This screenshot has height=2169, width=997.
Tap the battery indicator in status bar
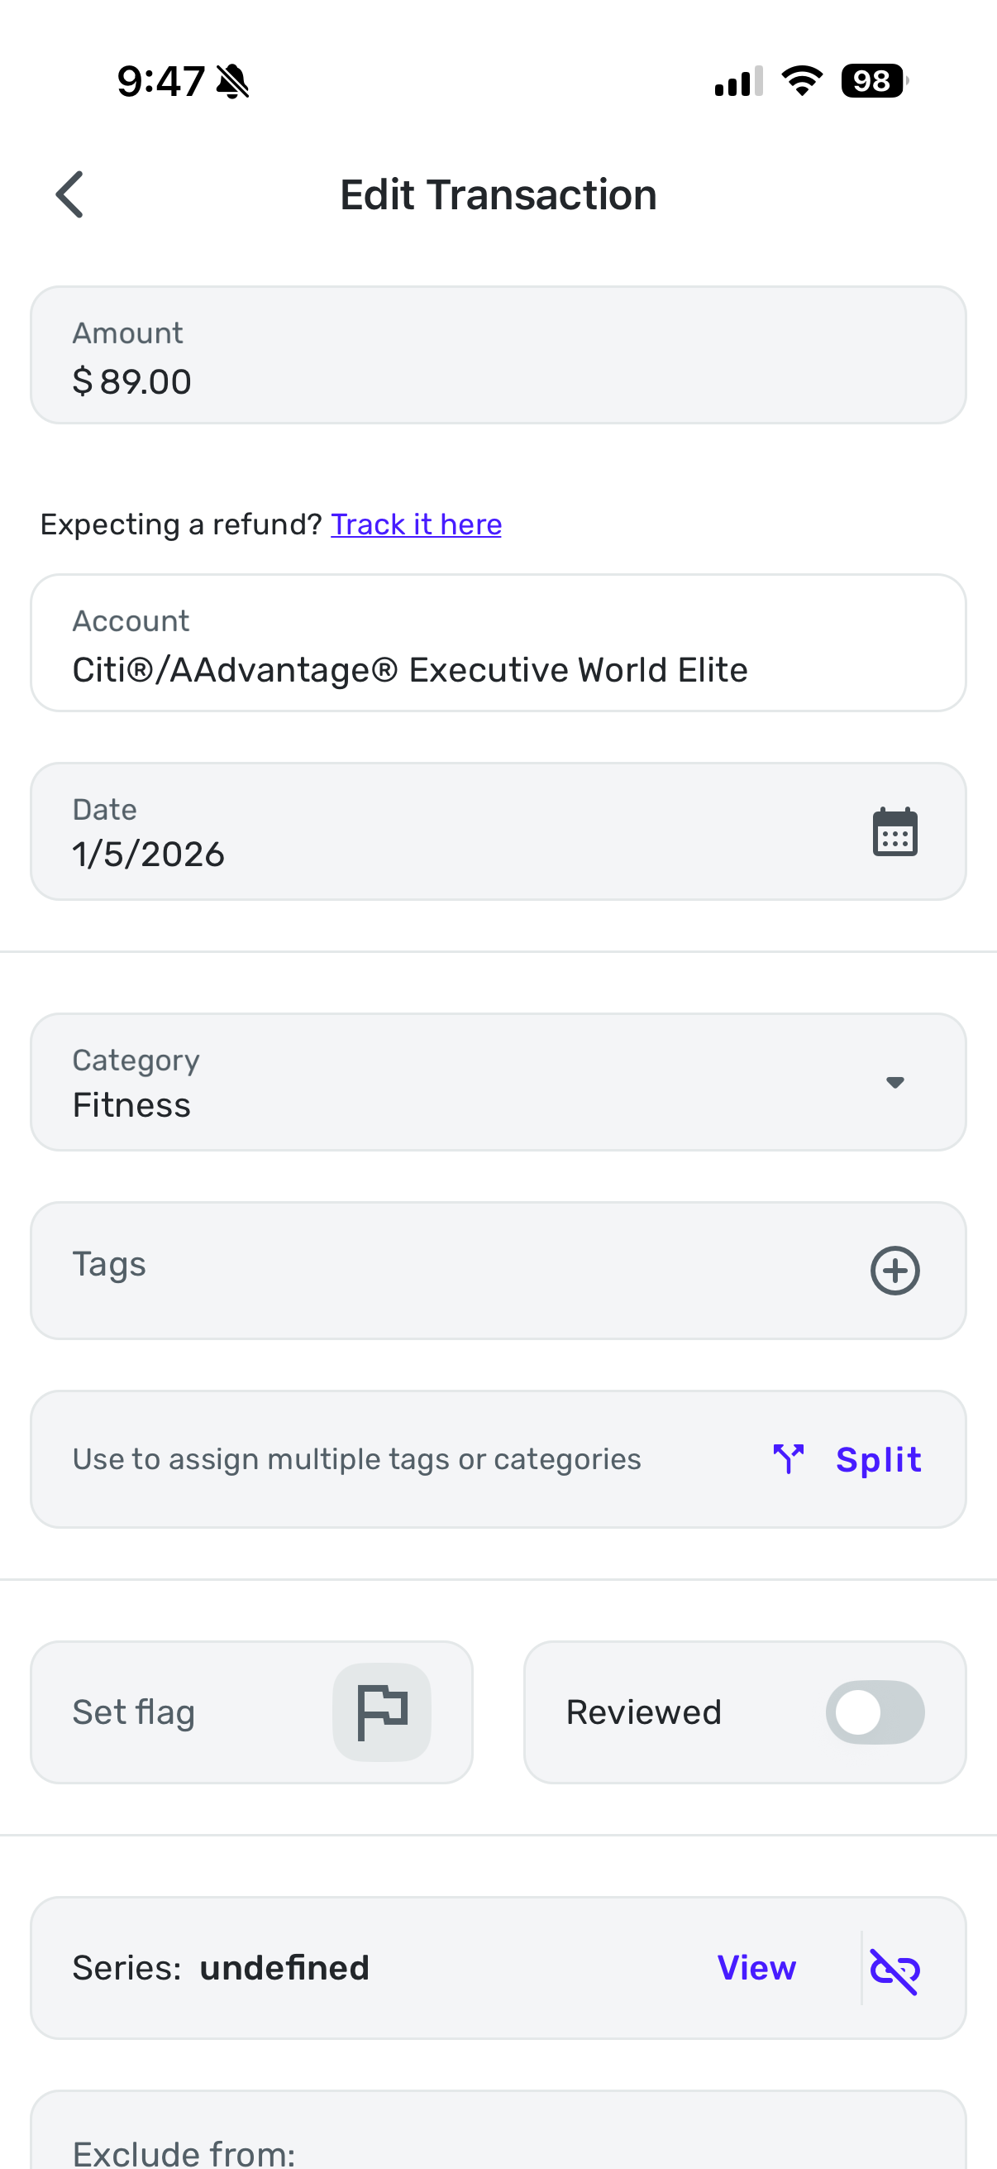click(x=874, y=82)
